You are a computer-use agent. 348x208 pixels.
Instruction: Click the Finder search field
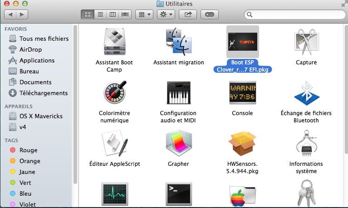pyautogui.click(x=295, y=15)
